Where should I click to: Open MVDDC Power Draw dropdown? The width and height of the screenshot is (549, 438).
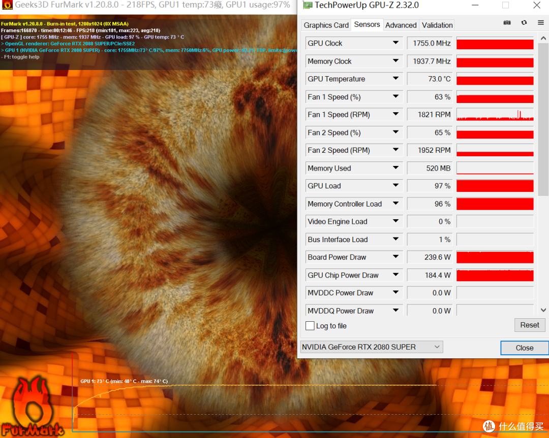point(395,293)
